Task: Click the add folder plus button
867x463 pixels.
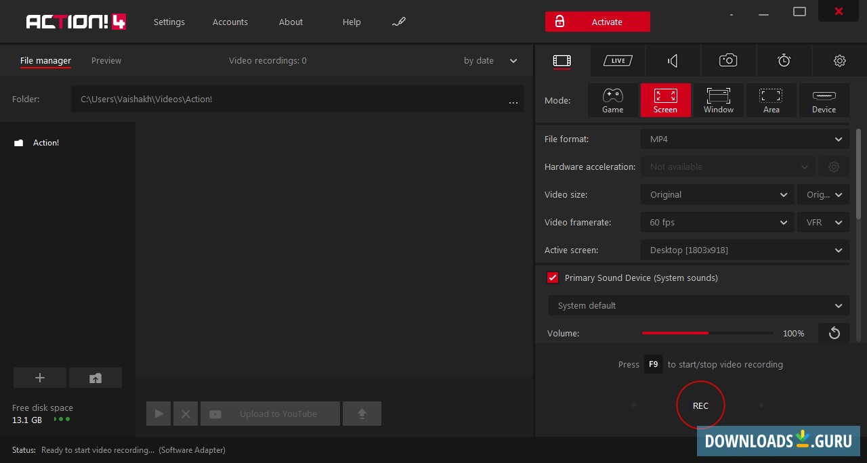Action: pos(40,378)
